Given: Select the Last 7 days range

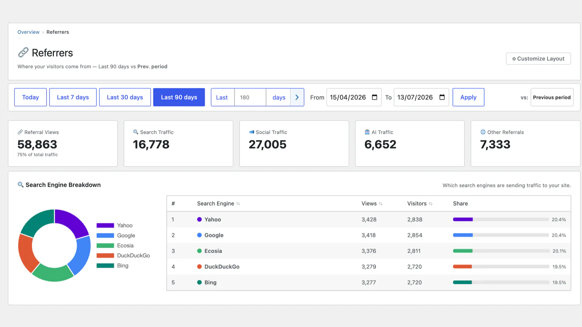Looking at the screenshot, I should pyautogui.click(x=73, y=97).
